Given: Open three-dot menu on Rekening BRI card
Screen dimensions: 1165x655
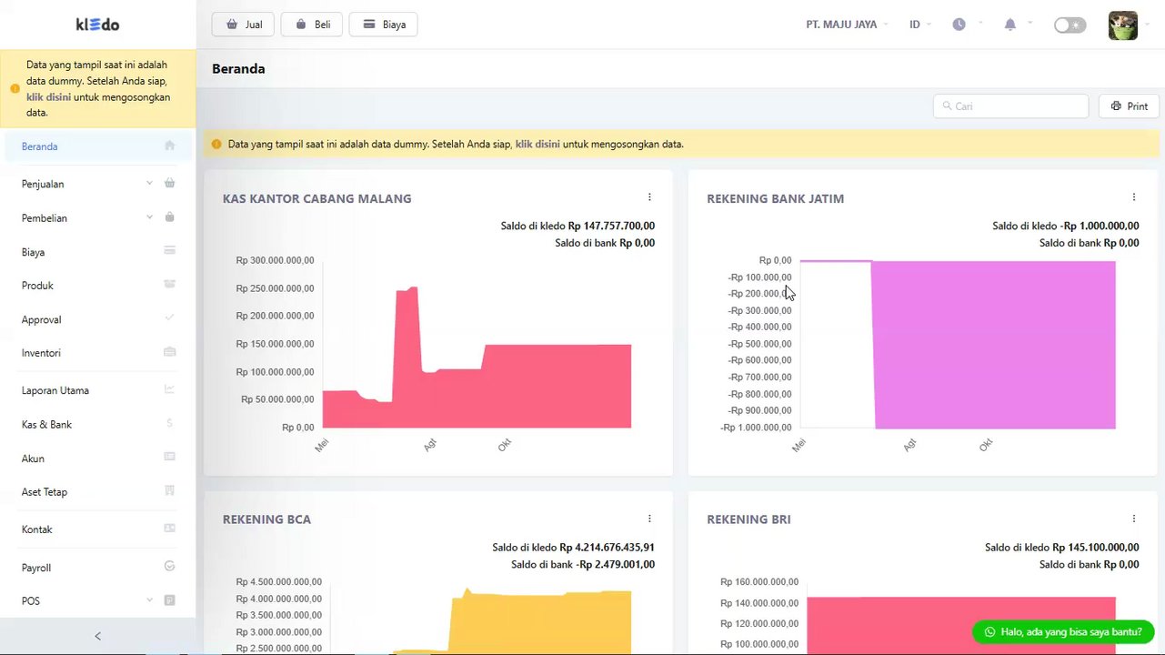Looking at the screenshot, I should [1133, 519].
